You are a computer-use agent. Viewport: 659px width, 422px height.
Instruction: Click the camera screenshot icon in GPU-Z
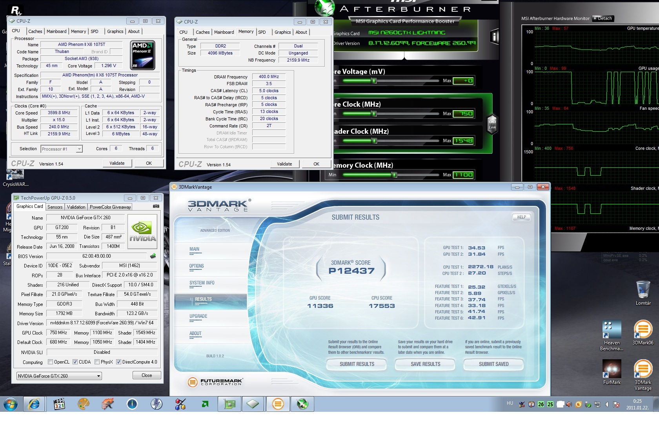pyautogui.click(x=156, y=206)
